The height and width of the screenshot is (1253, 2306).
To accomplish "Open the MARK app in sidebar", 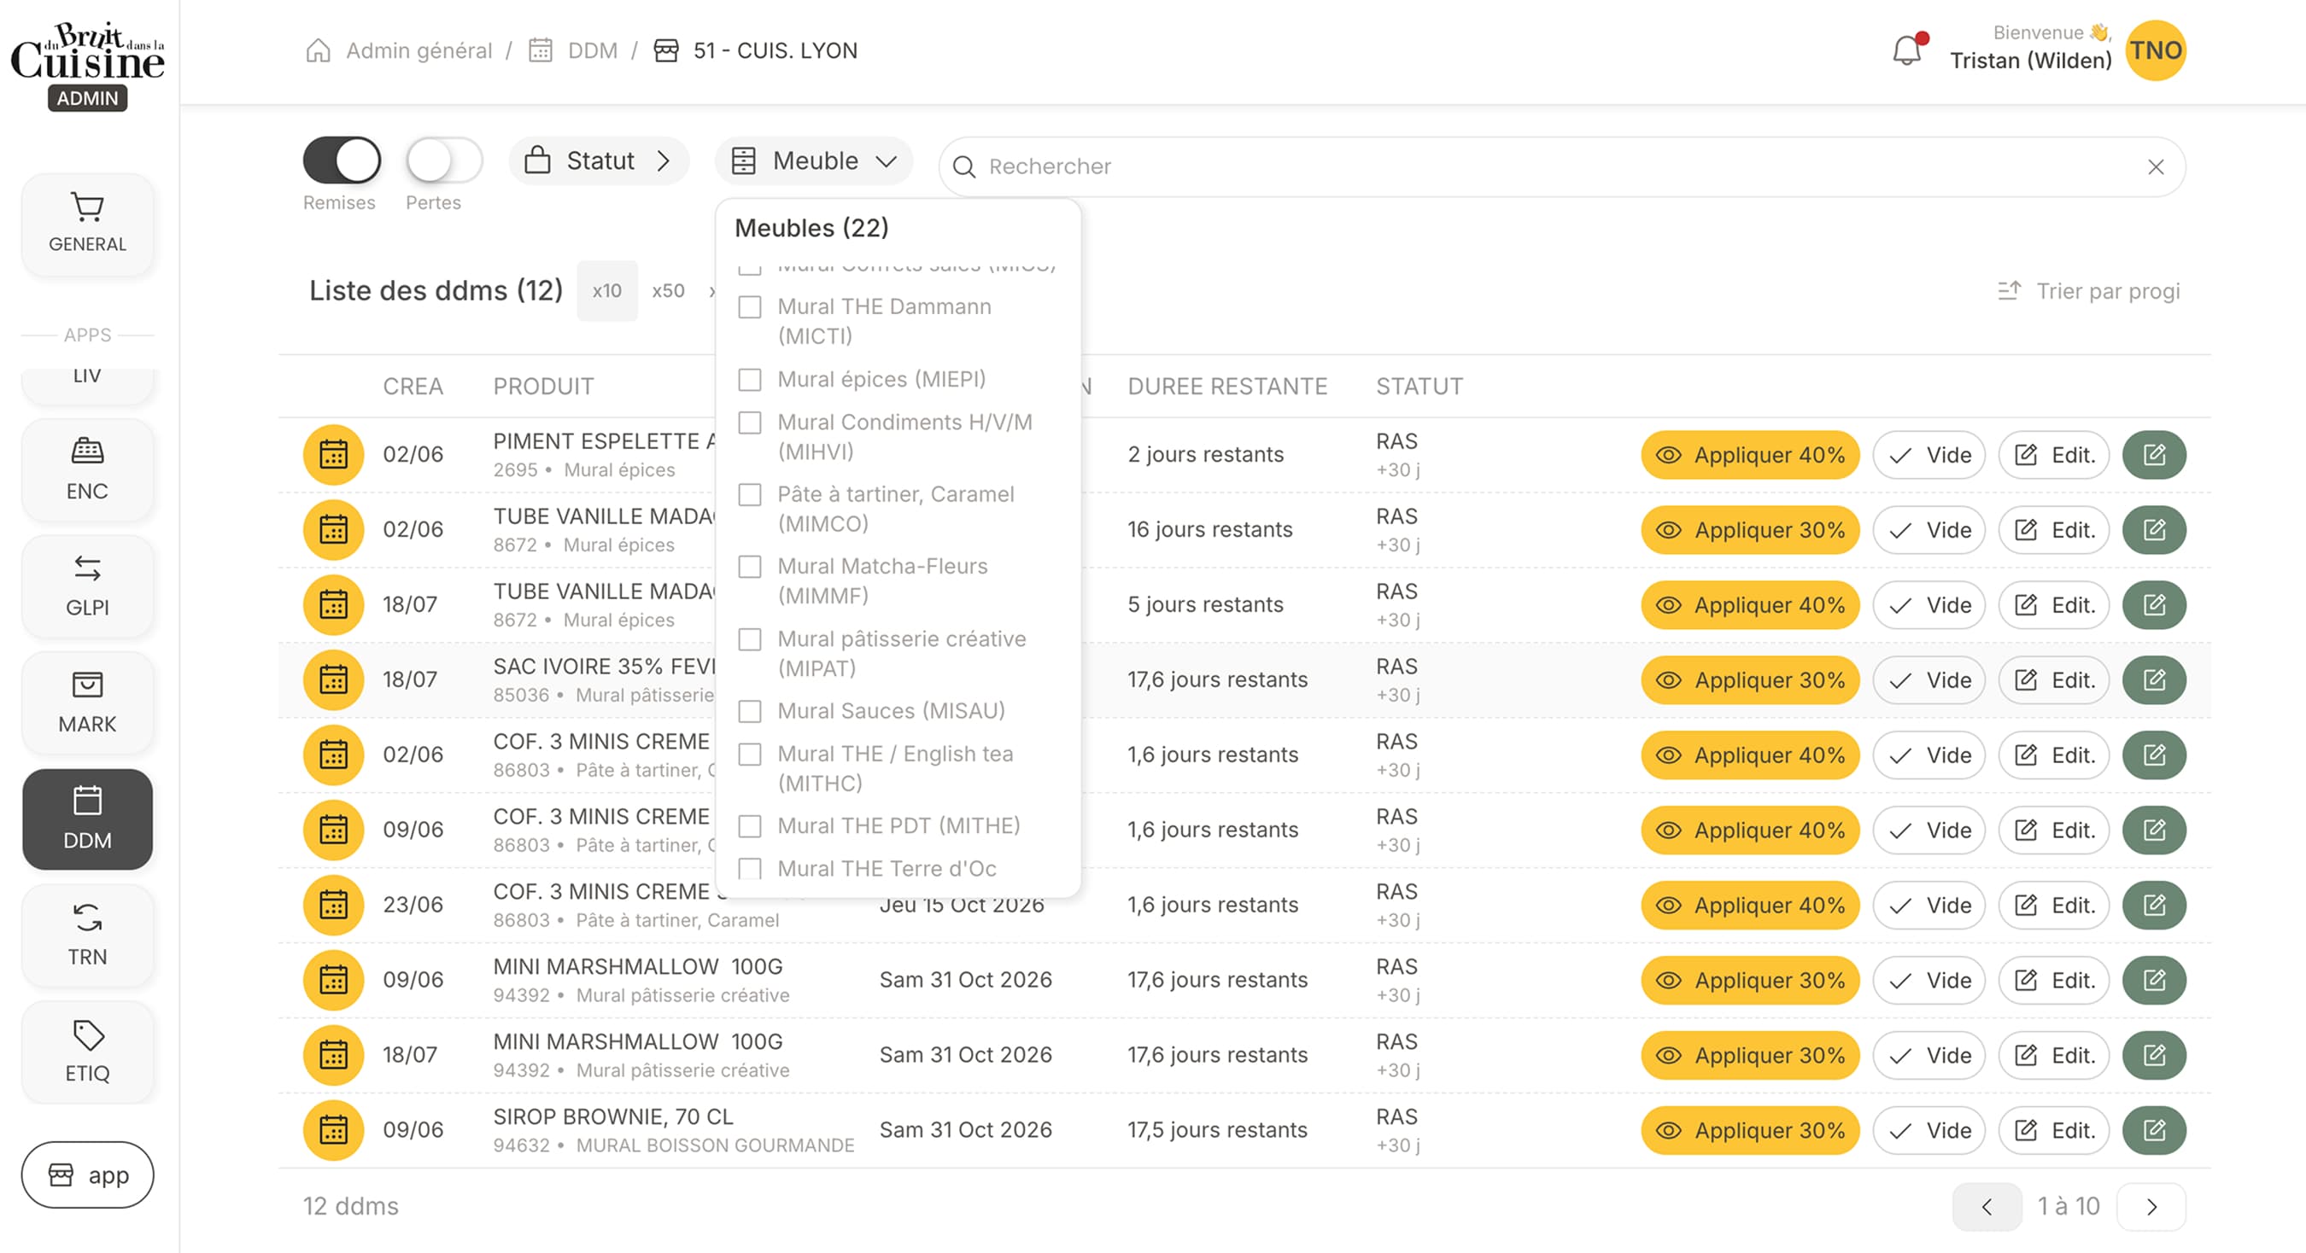I will point(88,703).
